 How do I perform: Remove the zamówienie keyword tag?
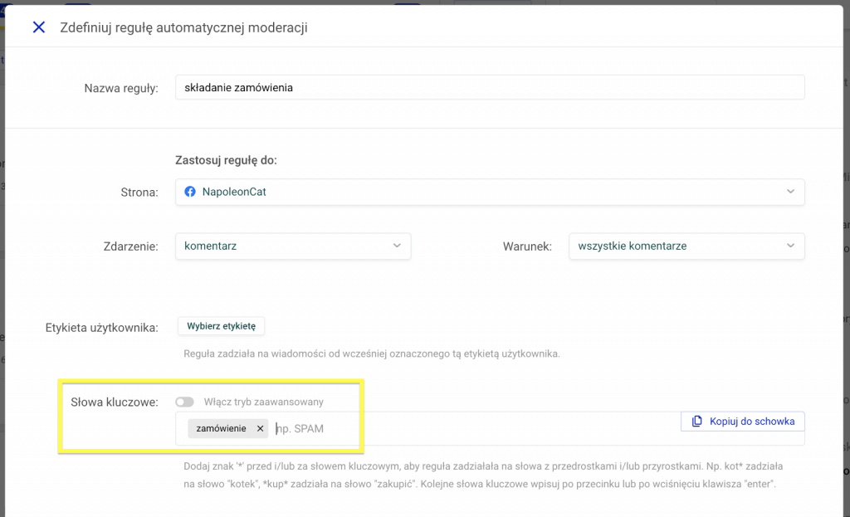pyautogui.click(x=260, y=428)
